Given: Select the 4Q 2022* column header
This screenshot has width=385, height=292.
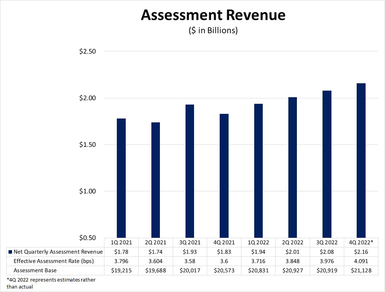Looking at the screenshot, I should tap(361, 243).
